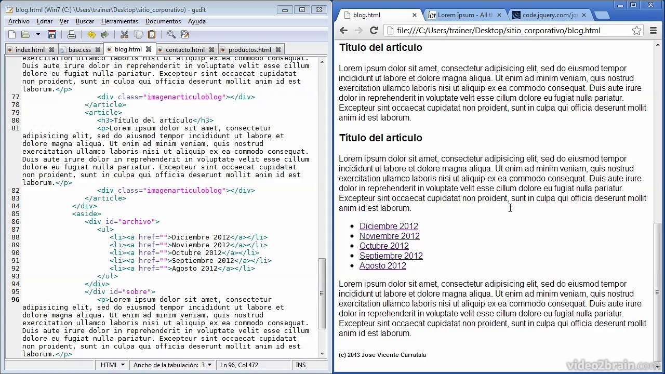Open the tab width dropdown in status bar
665x374 pixels.
pyautogui.click(x=172, y=365)
